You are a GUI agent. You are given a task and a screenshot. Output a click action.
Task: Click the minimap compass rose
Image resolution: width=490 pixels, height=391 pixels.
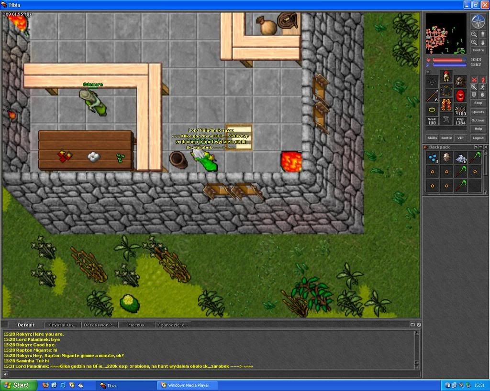point(478,21)
